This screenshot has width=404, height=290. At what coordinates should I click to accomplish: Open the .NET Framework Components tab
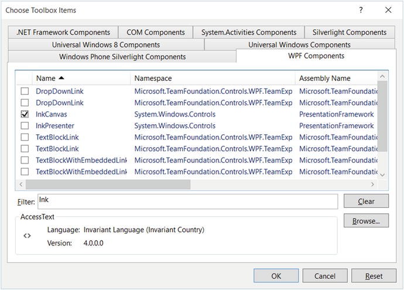[x=63, y=32]
